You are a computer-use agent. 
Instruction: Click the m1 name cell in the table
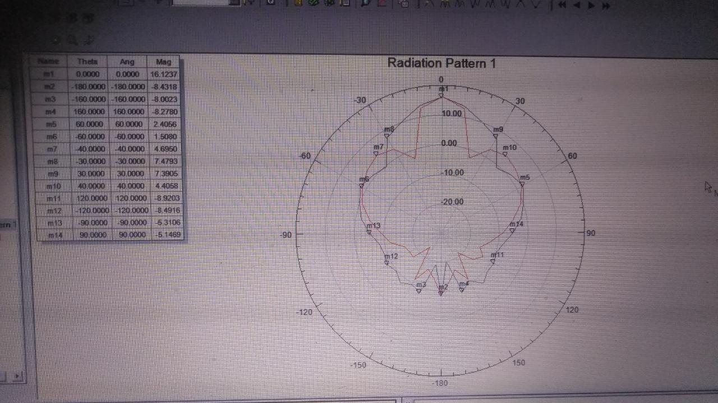pyautogui.click(x=48, y=74)
